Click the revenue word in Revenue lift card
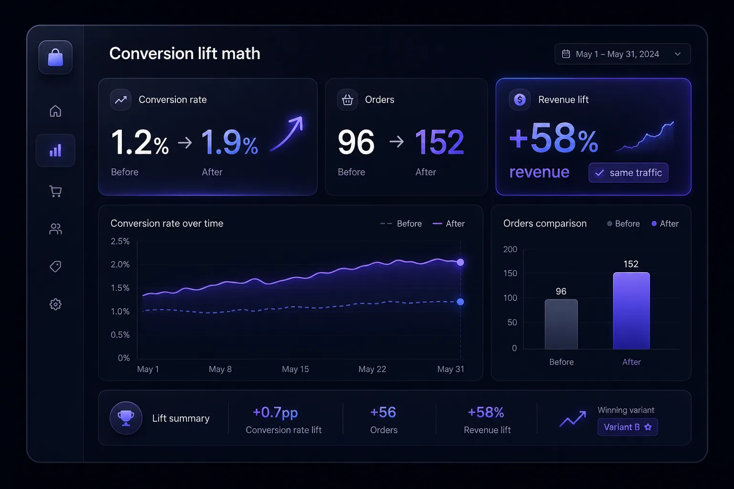The height and width of the screenshot is (489, 734). coord(540,172)
